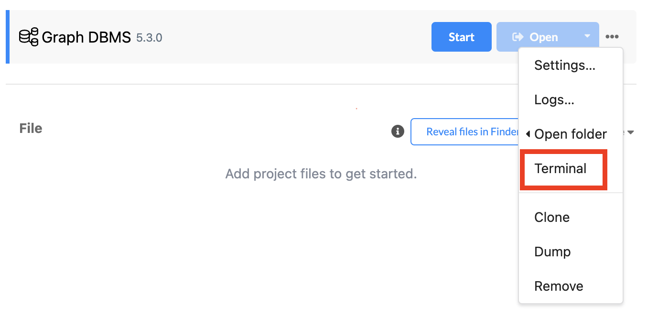Click the exit-arrow icon inside the Open button
647x329 pixels.
tap(518, 37)
